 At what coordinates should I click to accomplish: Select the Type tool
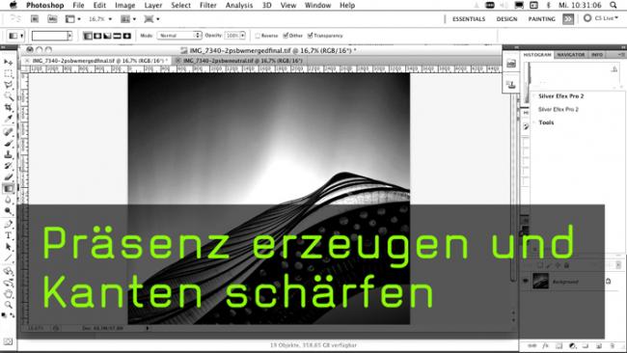coord(8,235)
